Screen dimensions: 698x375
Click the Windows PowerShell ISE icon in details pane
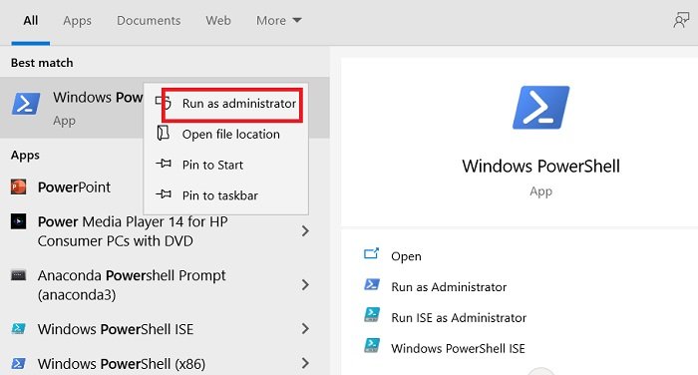pyautogui.click(x=372, y=346)
